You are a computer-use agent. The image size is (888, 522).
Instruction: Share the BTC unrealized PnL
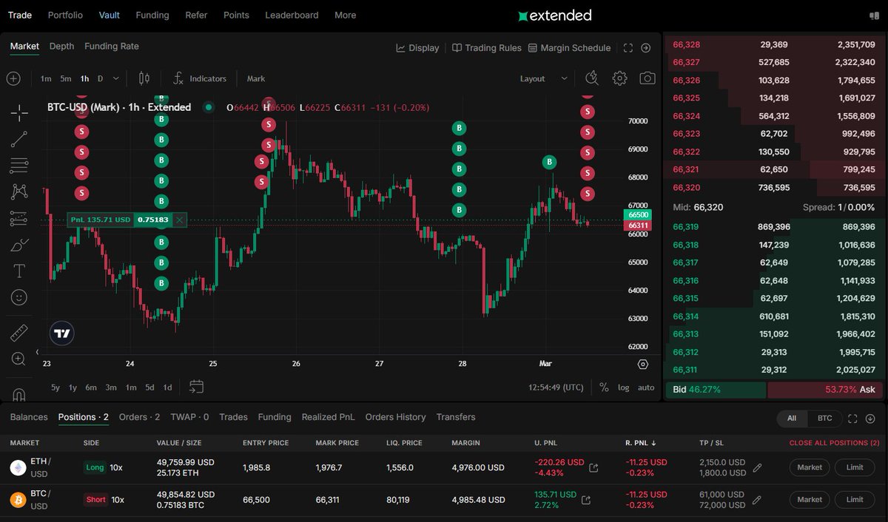coord(586,500)
